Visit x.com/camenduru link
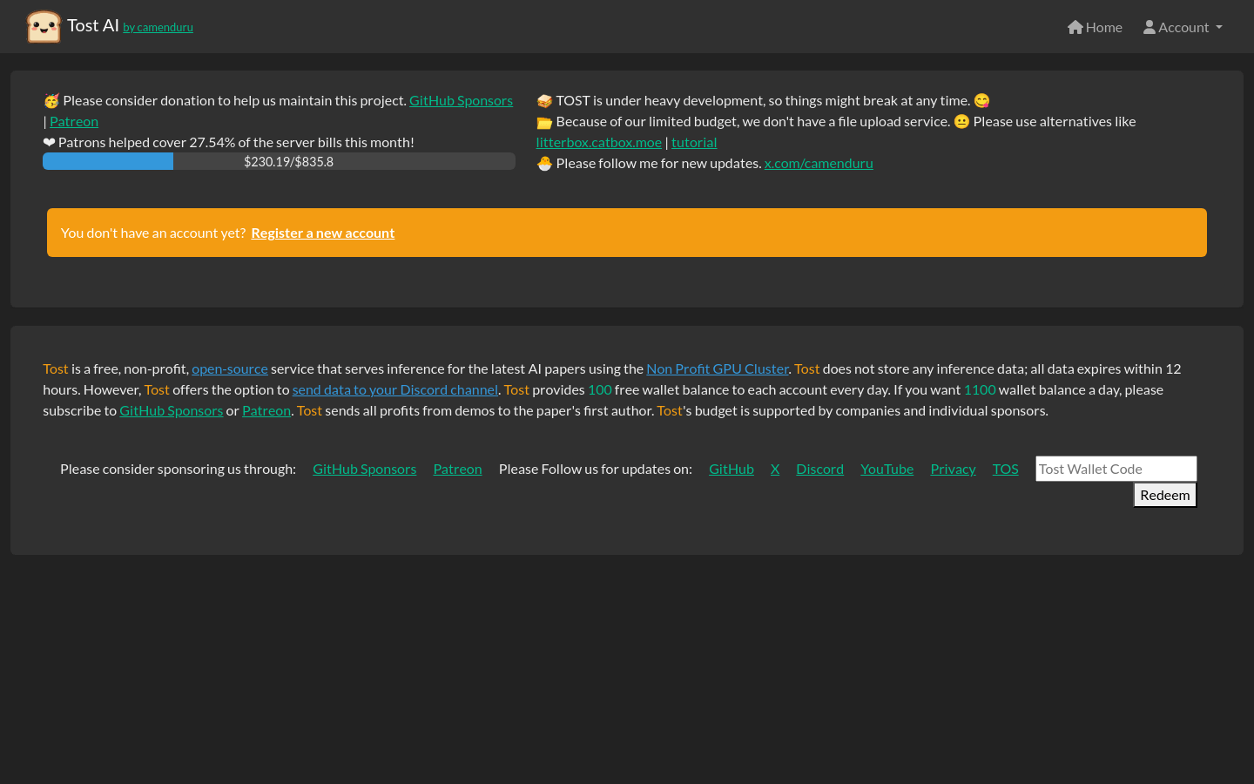1254x784 pixels. click(818, 163)
